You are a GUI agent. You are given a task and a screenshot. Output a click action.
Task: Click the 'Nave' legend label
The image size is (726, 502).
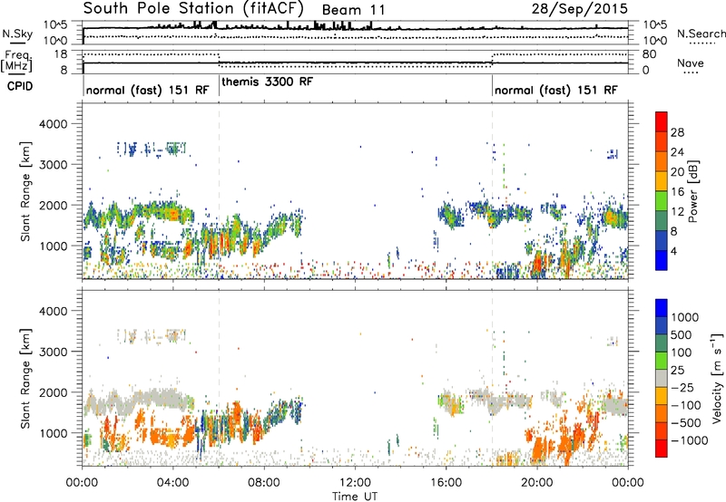(691, 63)
